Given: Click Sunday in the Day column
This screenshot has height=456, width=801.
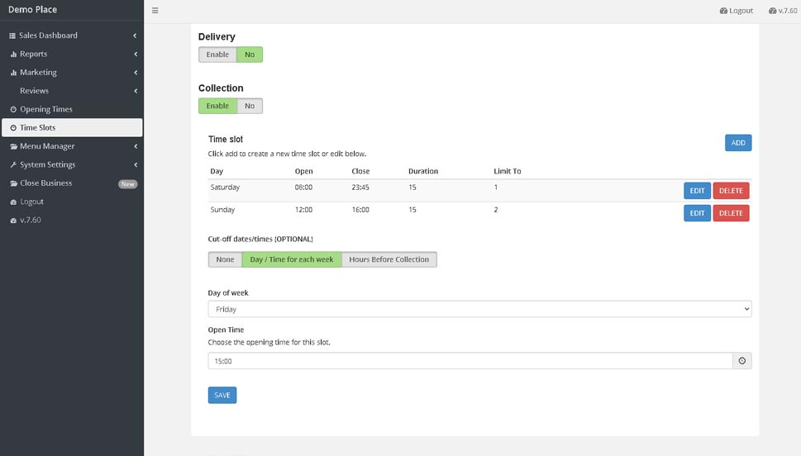Looking at the screenshot, I should 222,209.
